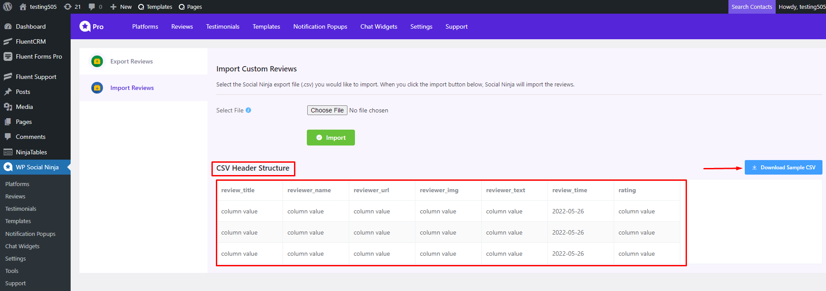Viewport: 826px width, 291px height.
Task: Open Notification Popups in sidebar submenu
Action: (30, 234)
